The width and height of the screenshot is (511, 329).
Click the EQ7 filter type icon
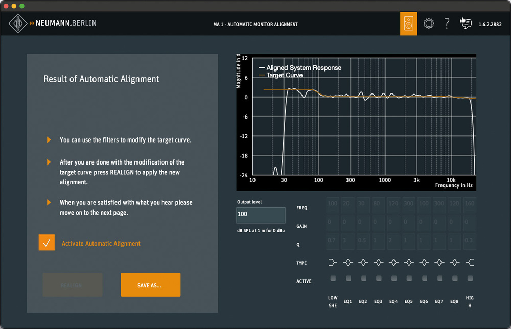click(439, 263)
